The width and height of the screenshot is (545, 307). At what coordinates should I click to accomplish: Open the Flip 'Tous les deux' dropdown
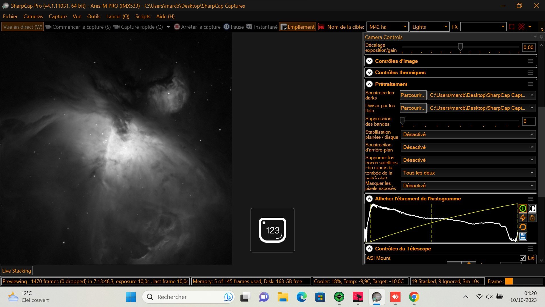point(468,173)
